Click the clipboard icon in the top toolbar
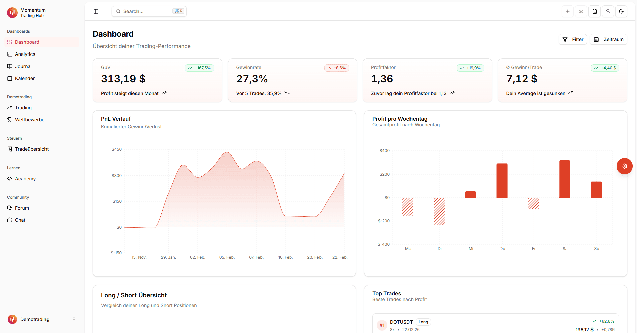The height and width of the screenshot is (333, 637). pos(595,11)
